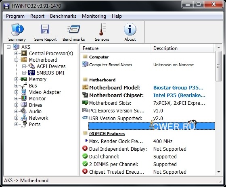
Task: Click the '400 MHz' value
Action: (x=163, y=141)
